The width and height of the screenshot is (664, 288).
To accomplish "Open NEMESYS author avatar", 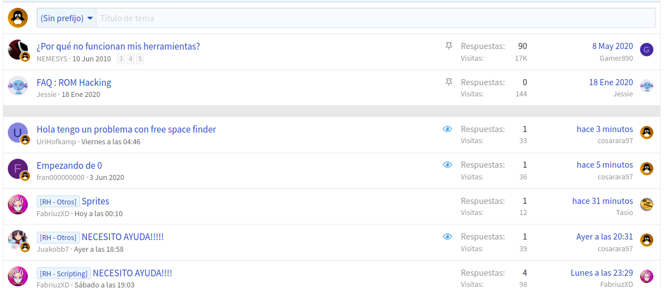I will pos(18,50).
